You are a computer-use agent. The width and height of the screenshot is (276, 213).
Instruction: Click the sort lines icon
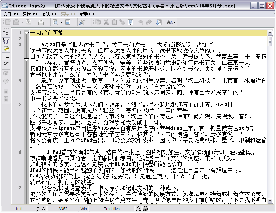159,22
